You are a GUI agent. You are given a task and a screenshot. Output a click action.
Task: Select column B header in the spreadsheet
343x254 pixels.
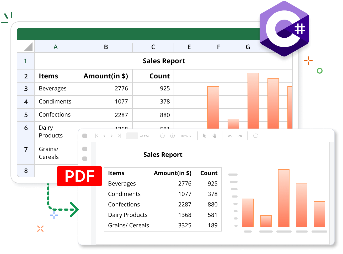105,47
